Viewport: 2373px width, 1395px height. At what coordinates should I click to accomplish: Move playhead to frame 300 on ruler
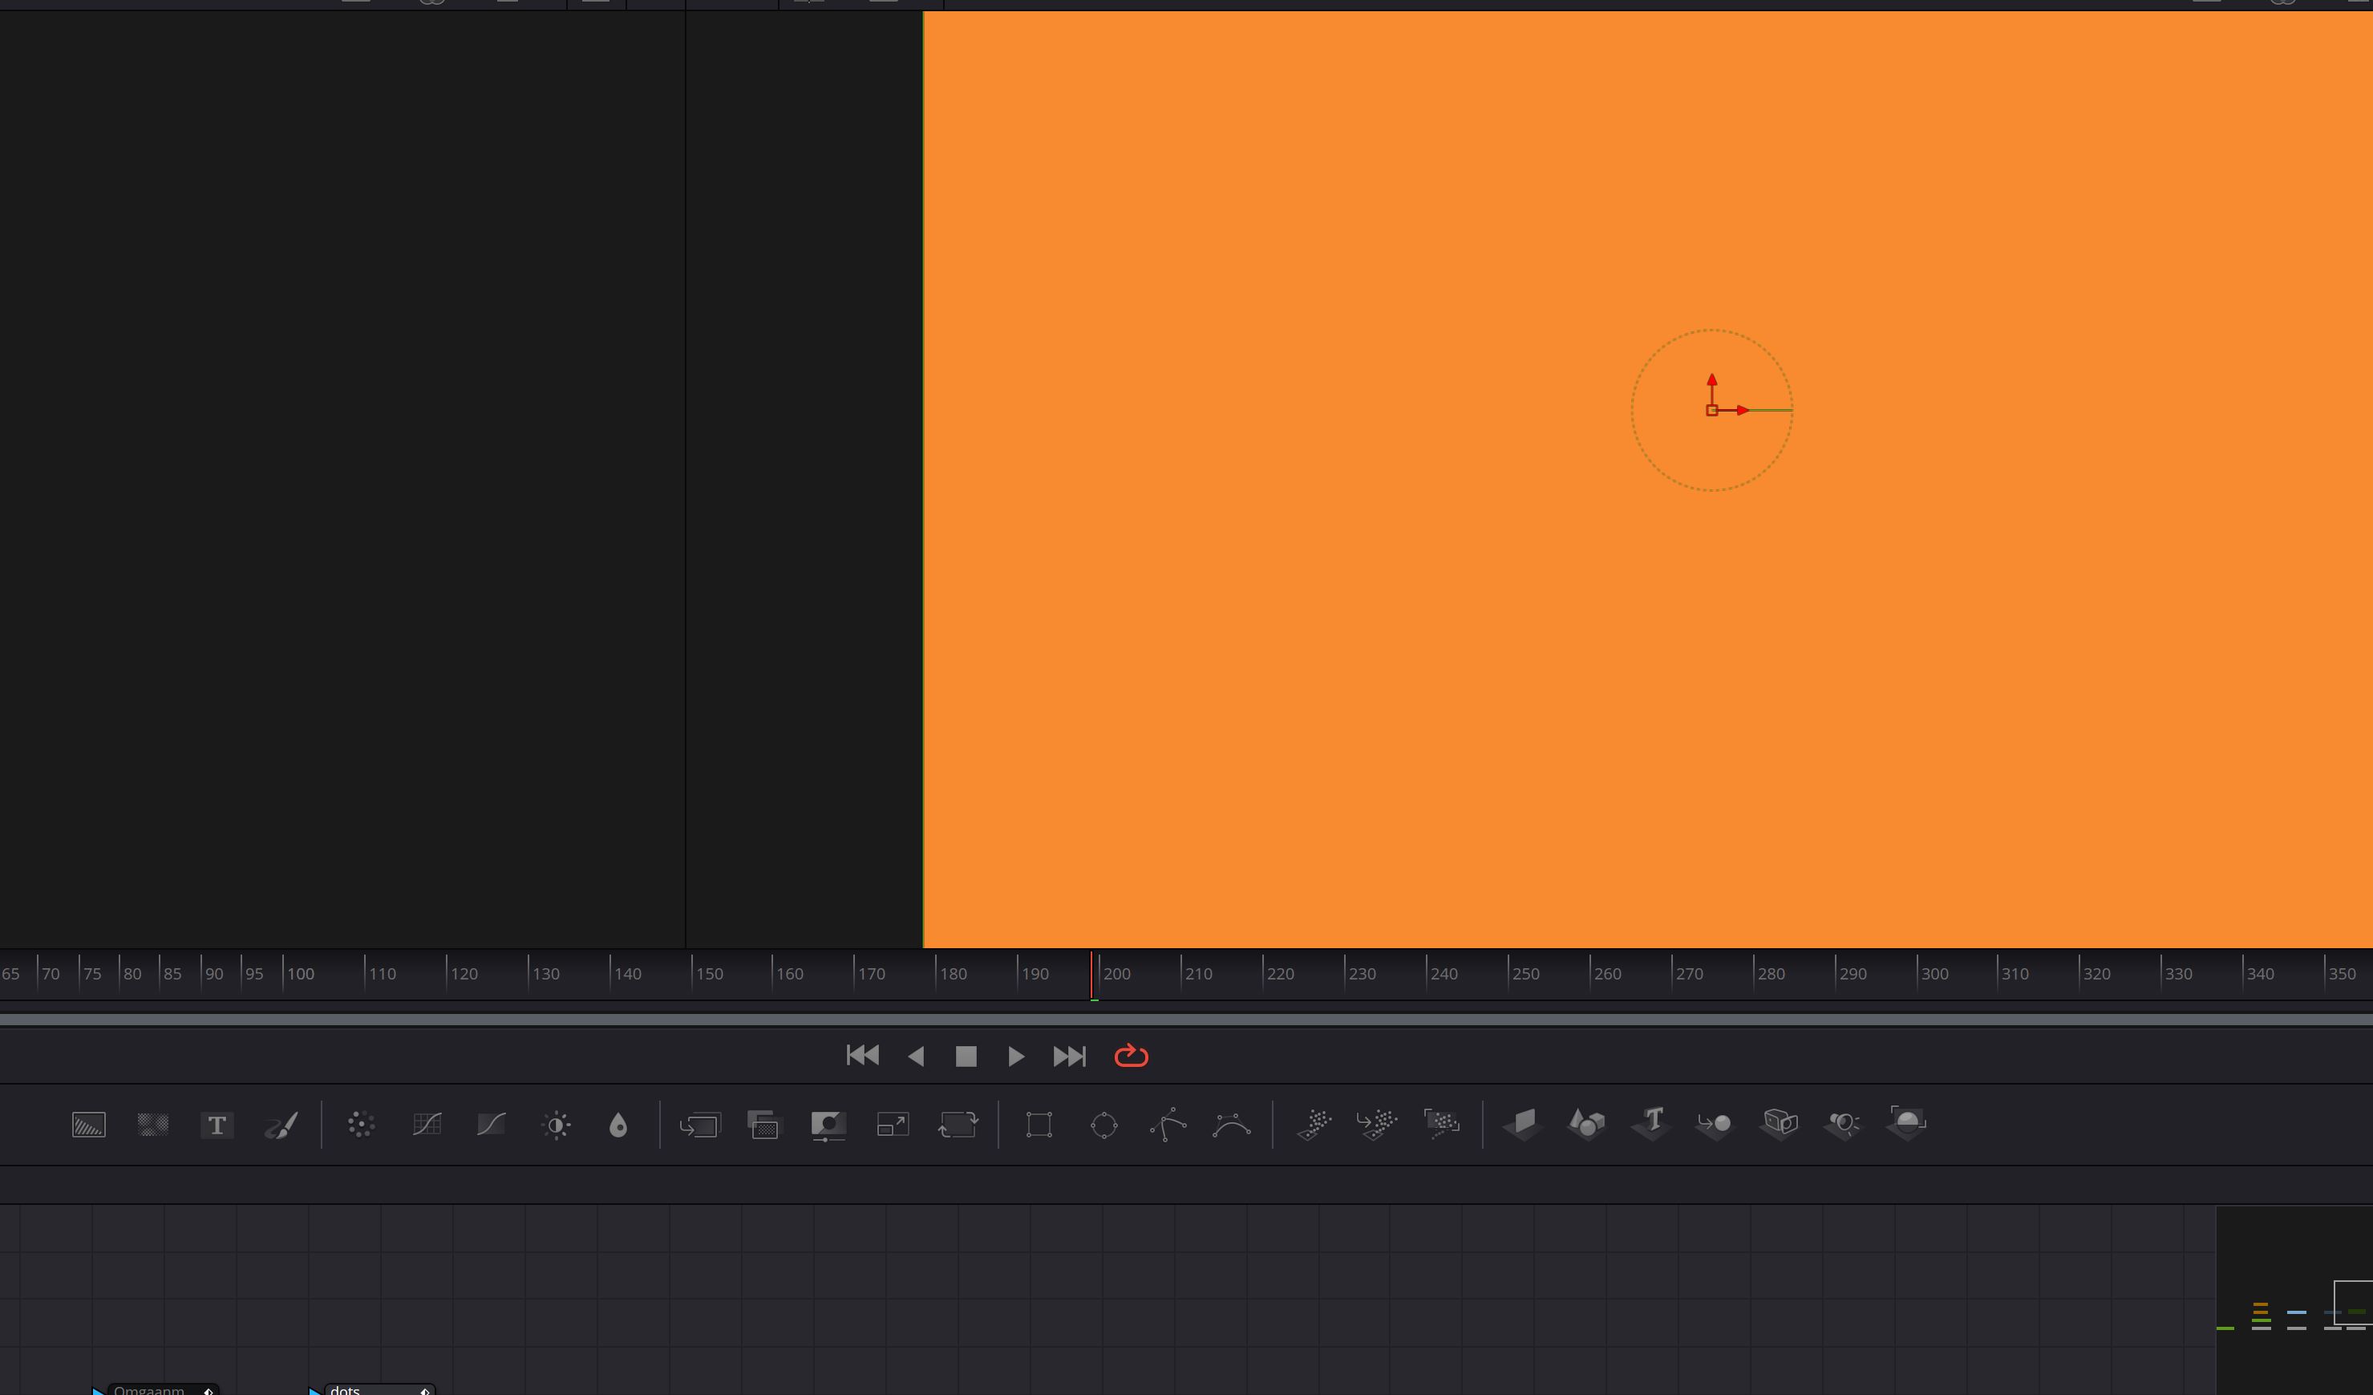coord(1934,974)
